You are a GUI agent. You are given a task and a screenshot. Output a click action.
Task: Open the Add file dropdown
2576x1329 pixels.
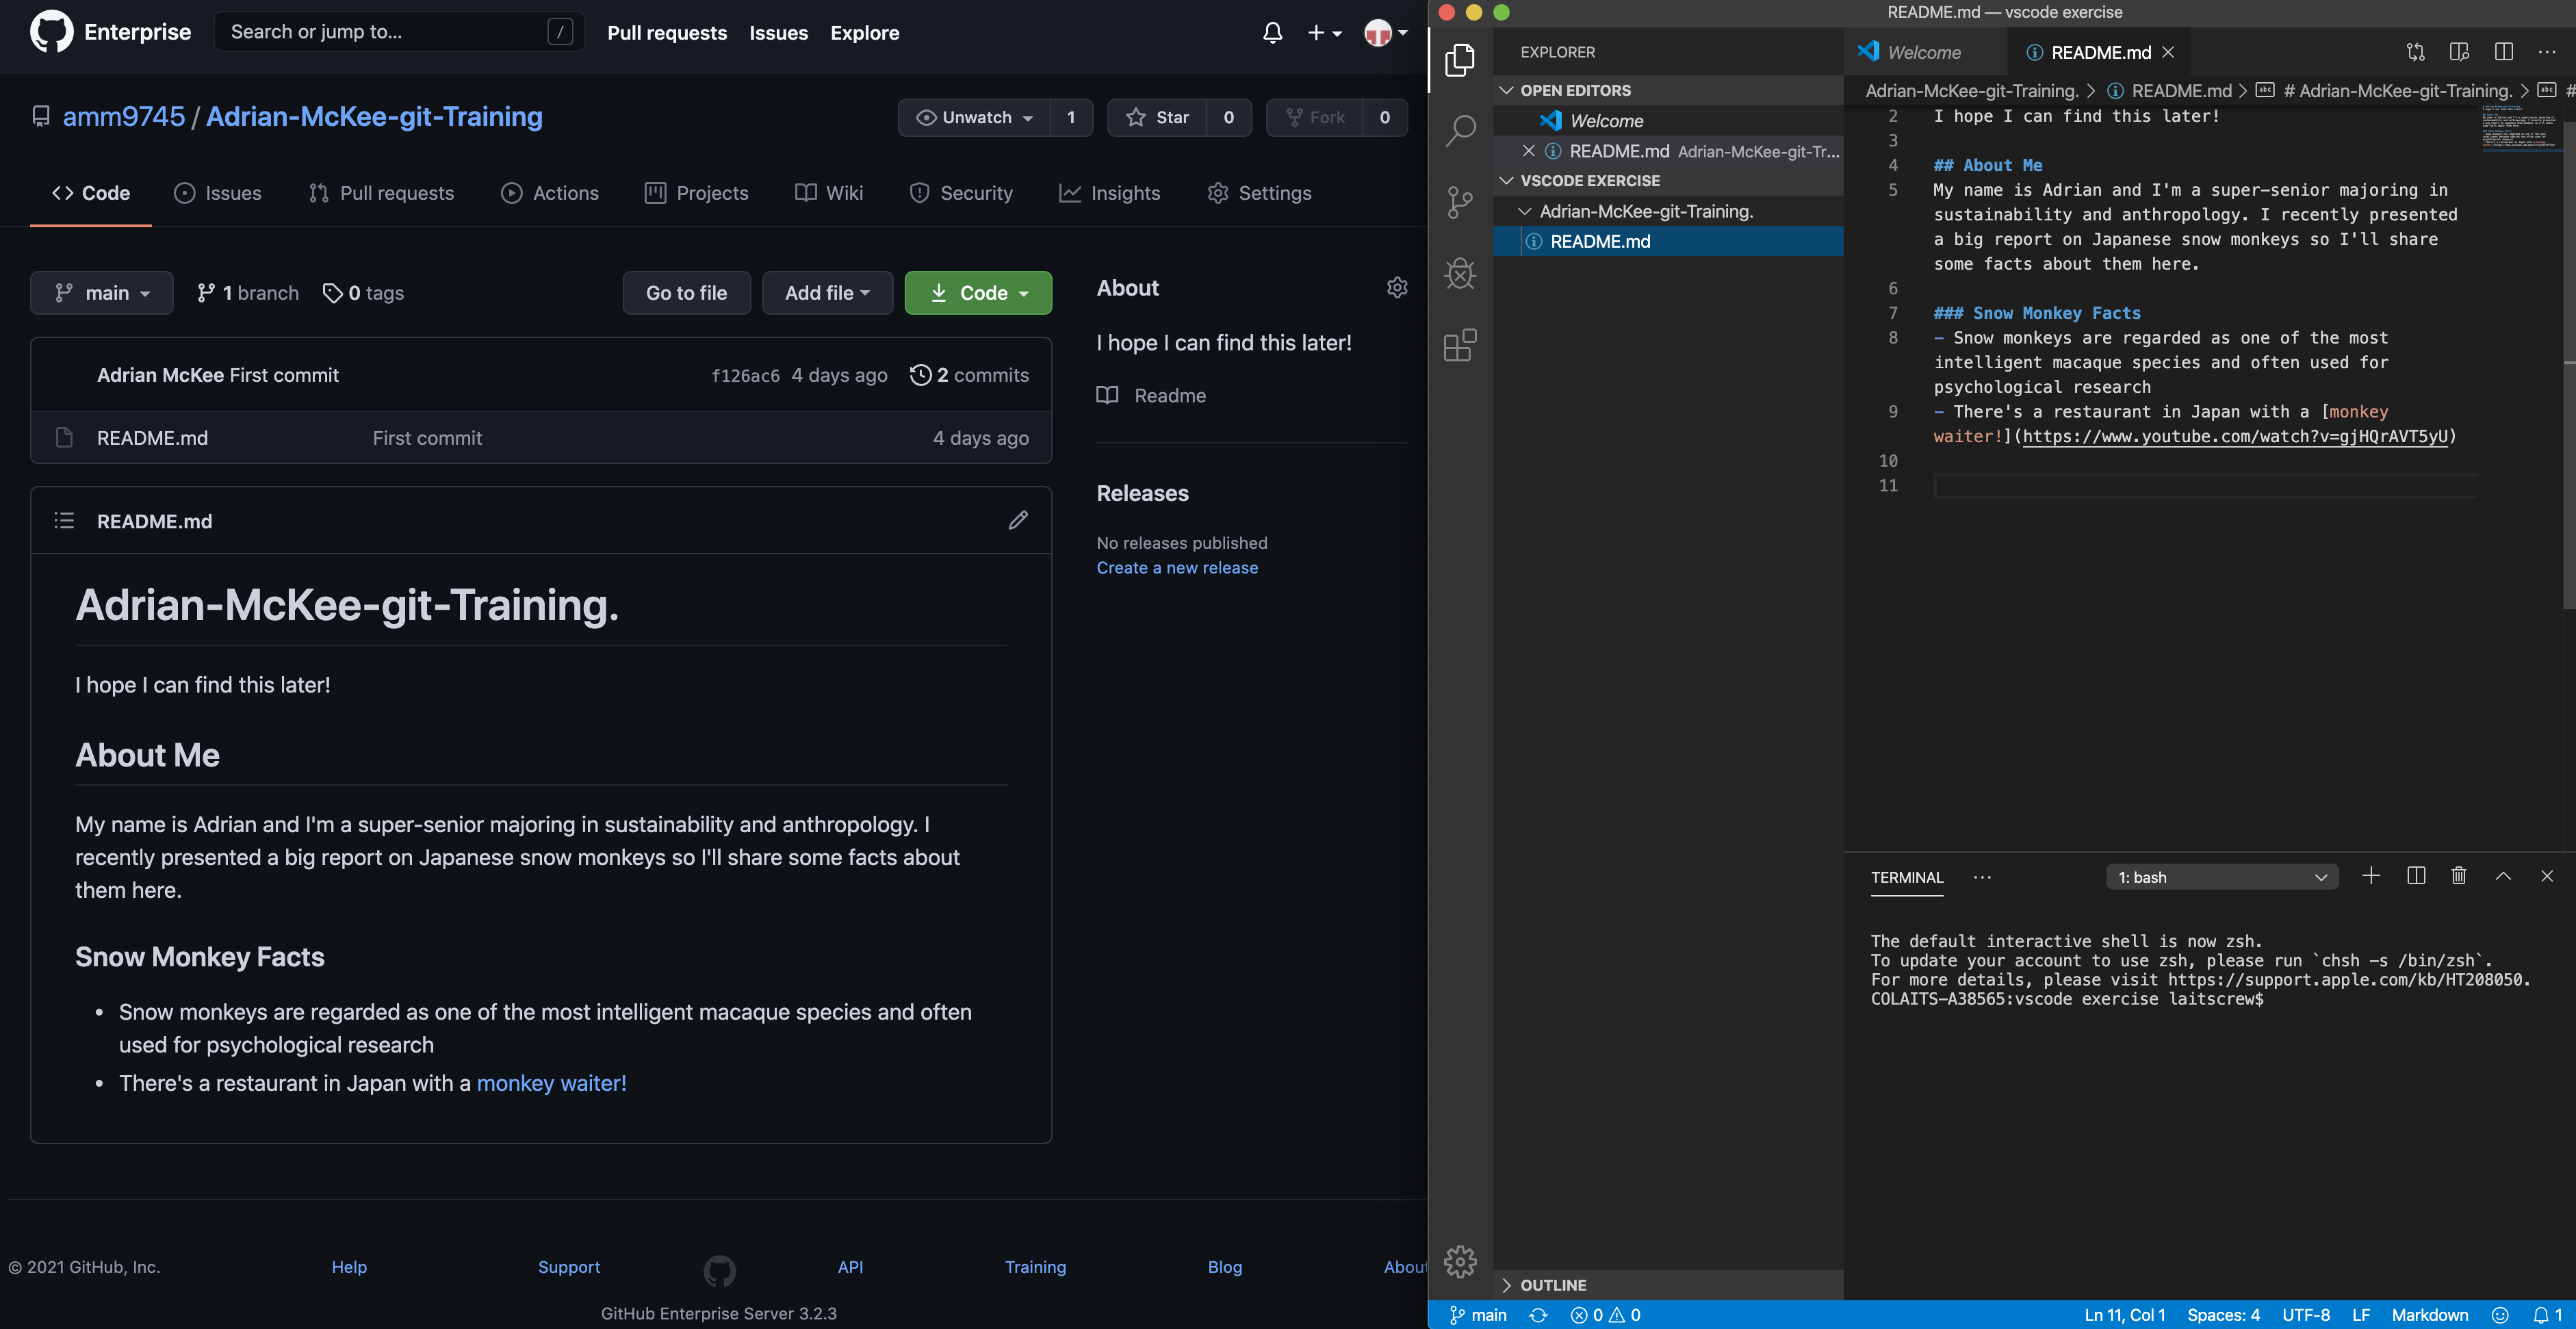(x=827, y=293)
